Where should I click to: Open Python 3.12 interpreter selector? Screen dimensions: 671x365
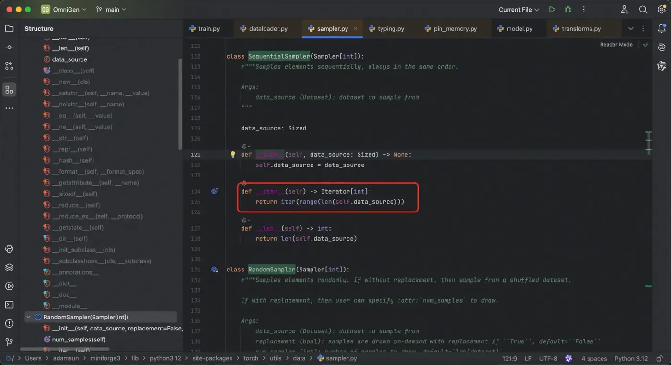tap(631, 358)
